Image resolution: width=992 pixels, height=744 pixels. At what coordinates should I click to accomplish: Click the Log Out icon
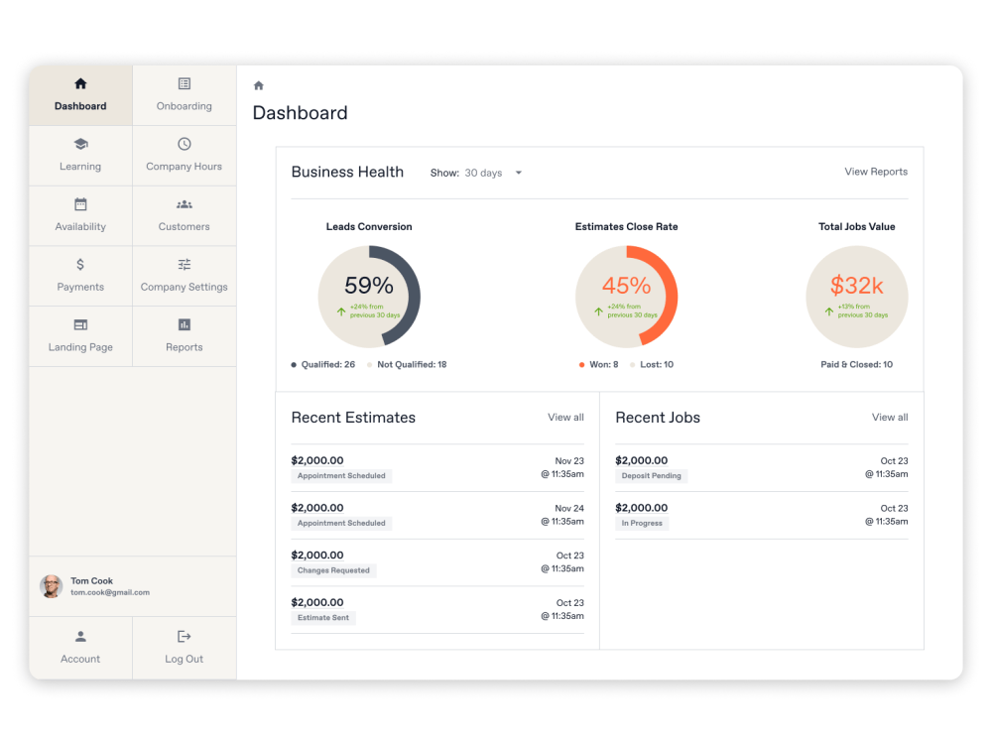point(184,636)
